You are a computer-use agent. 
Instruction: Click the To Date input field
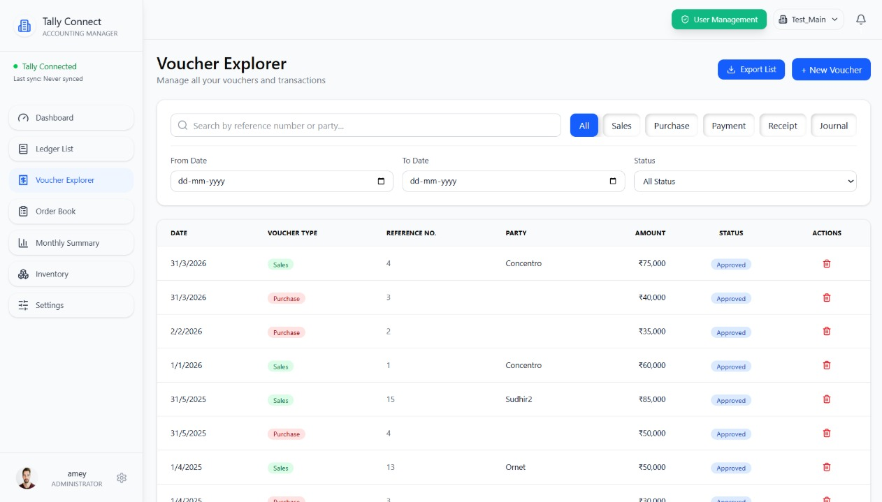pyautogui.click(x=514, y=181)
